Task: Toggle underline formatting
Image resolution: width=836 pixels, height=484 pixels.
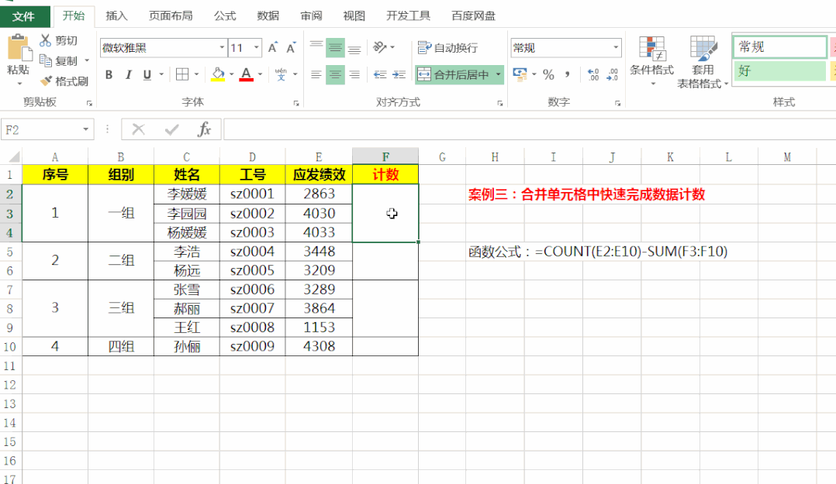Action: click(x=147, y=74)
